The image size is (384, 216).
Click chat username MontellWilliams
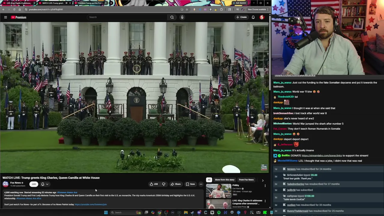[287, 161]
